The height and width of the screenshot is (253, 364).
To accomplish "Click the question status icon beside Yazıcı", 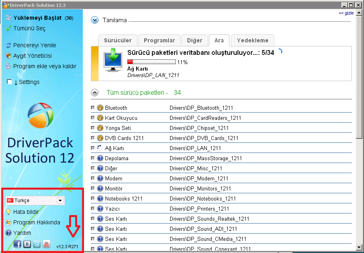I will [x=100, y=209].
